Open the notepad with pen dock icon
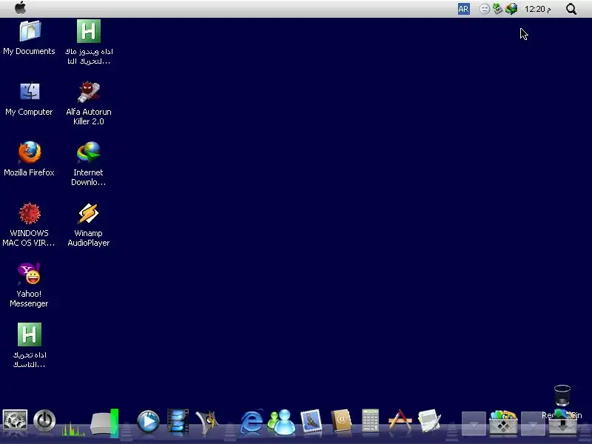Viewport: 592px width, 444px height. 430,420
